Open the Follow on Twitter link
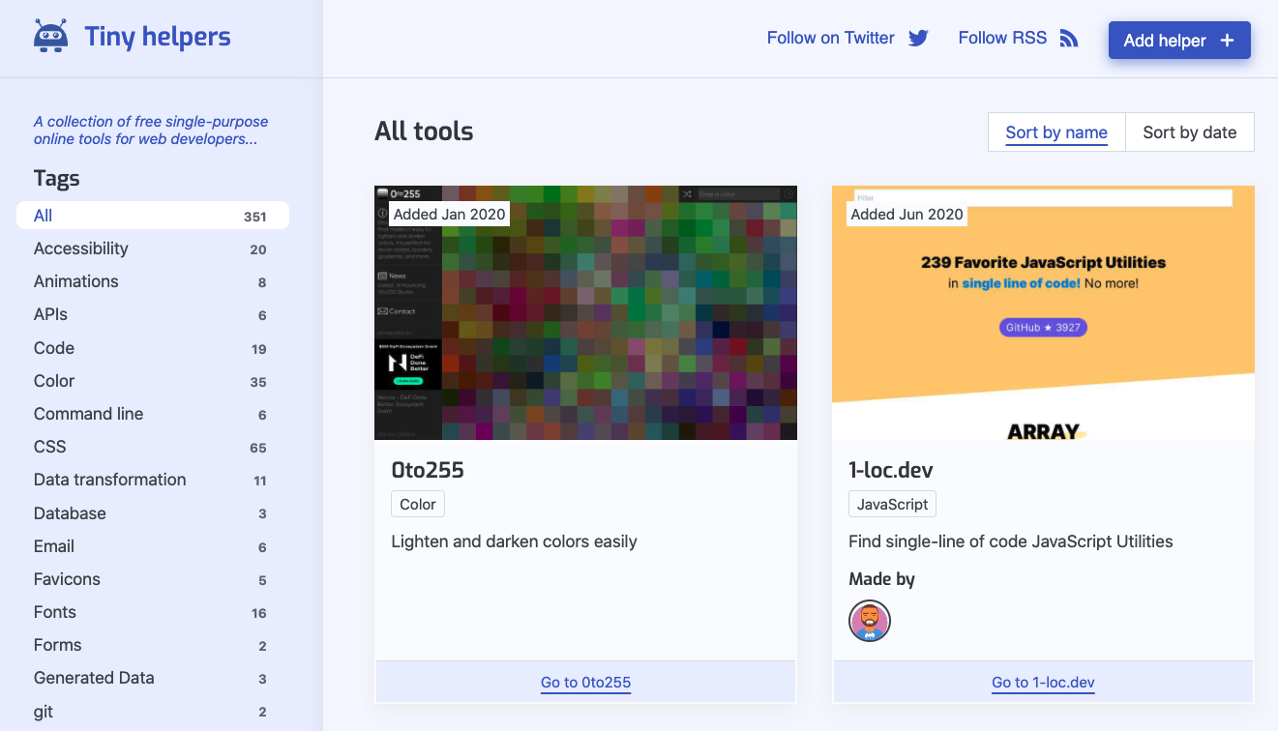 coord(830,38)
